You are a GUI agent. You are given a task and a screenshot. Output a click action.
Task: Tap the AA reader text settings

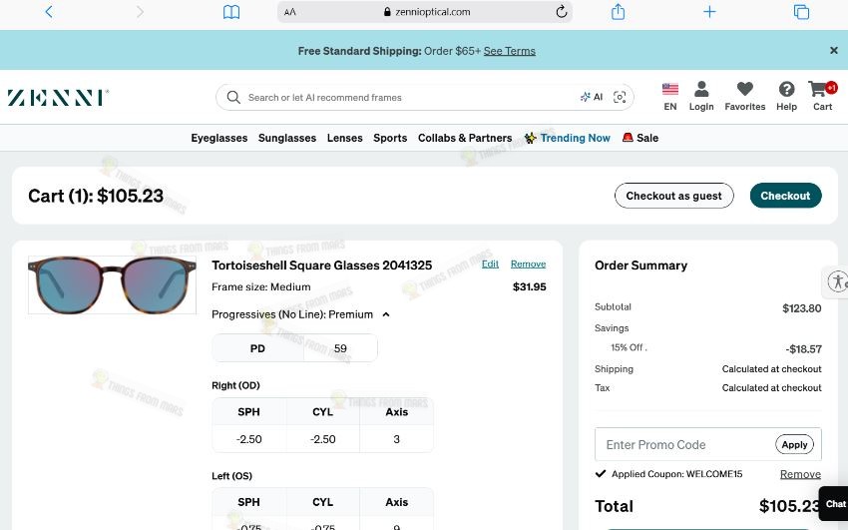pos(290,12)
